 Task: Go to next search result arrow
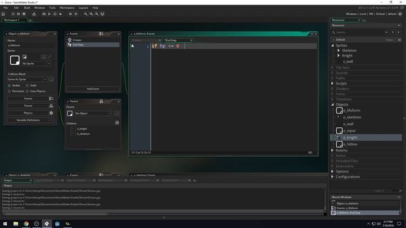tap(398, 32)
